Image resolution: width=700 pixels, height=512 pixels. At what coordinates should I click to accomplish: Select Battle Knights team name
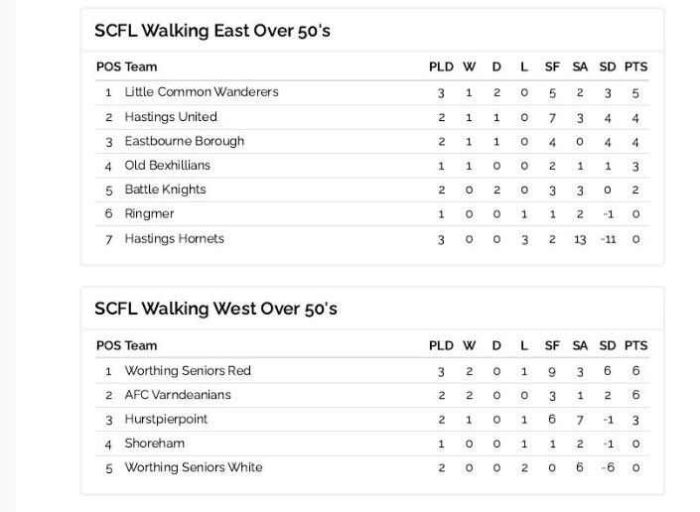(165, 190)
